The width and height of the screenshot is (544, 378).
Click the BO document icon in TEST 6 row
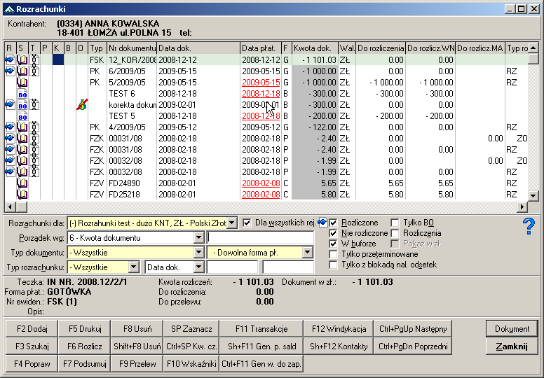pyautogui.click(x=22, y=93)
